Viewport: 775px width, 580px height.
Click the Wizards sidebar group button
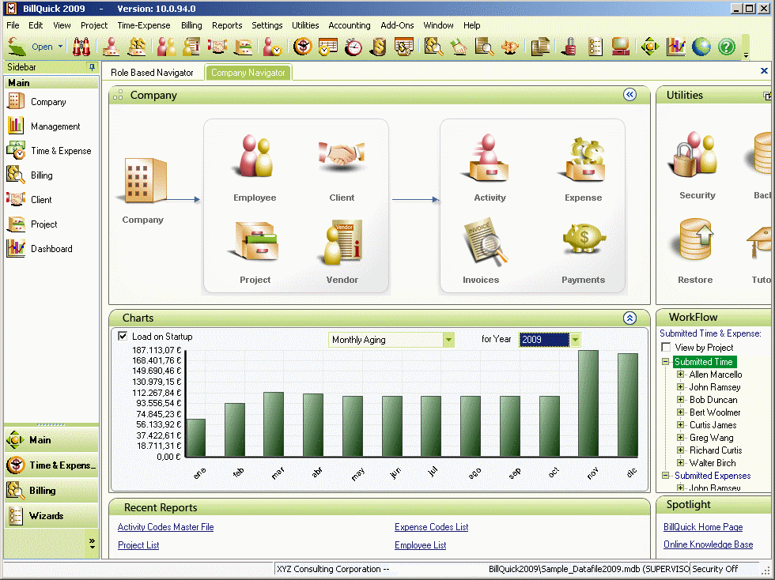(51, 516)
